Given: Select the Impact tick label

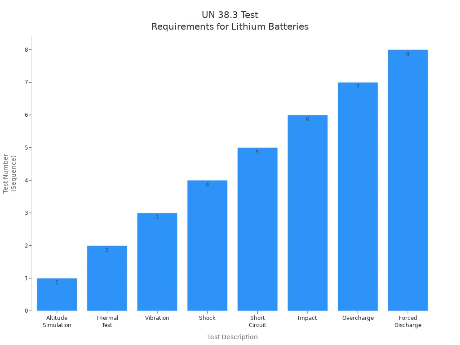Looking at the screenshot, I should coord(308,318).
